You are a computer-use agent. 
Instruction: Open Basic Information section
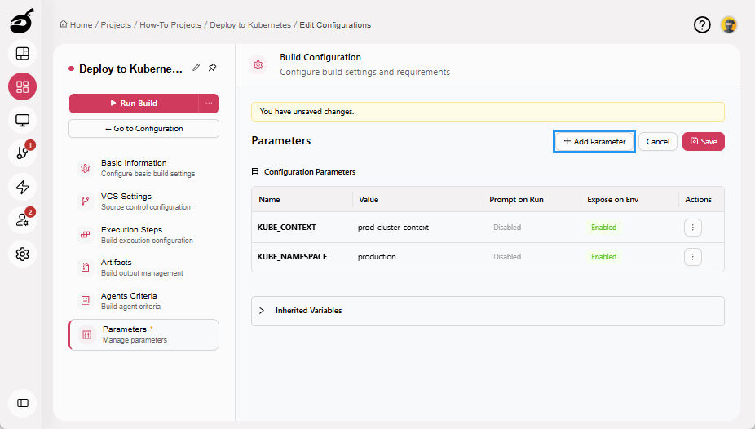click(144, 168)
